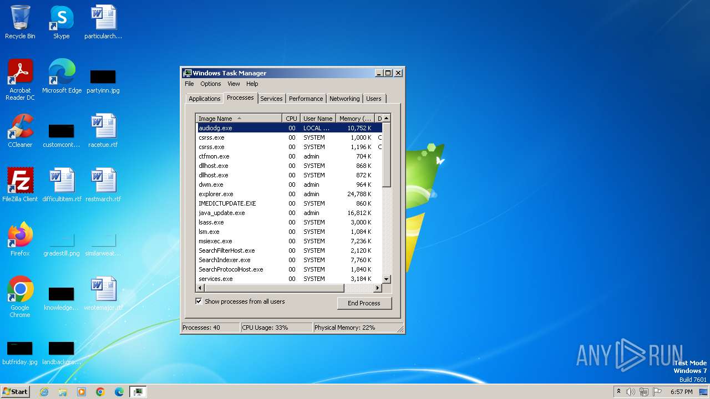Open the Start menu
Image resolution: width=710 pixels, height=399 pixels.
point(15,392)
